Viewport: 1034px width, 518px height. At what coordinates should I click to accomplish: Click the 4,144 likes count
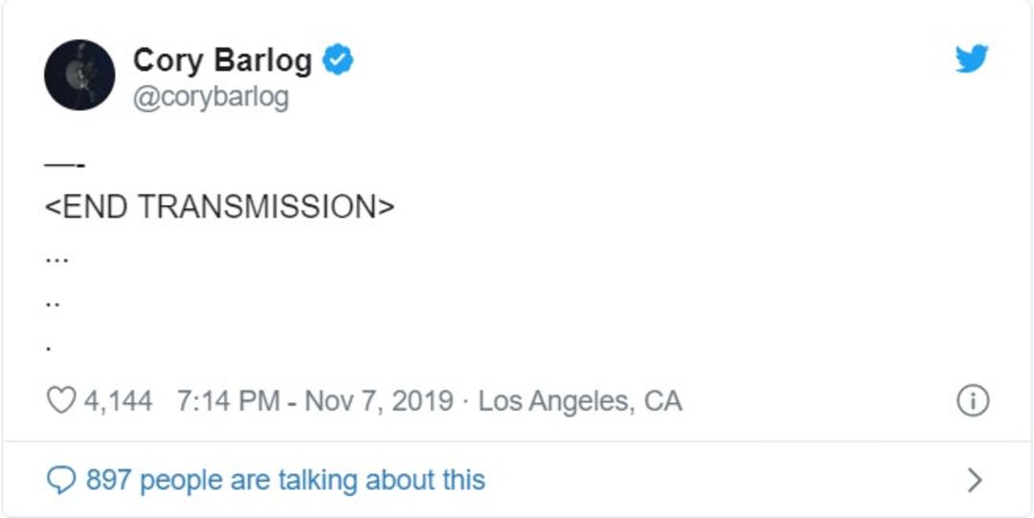click(118, 401)
